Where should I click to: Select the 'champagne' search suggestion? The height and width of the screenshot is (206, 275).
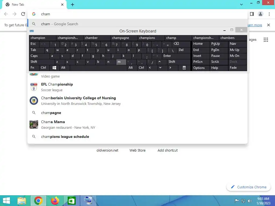pos(138,113)
